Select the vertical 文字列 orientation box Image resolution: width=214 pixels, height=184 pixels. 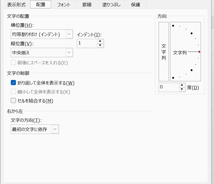(164, 52)
